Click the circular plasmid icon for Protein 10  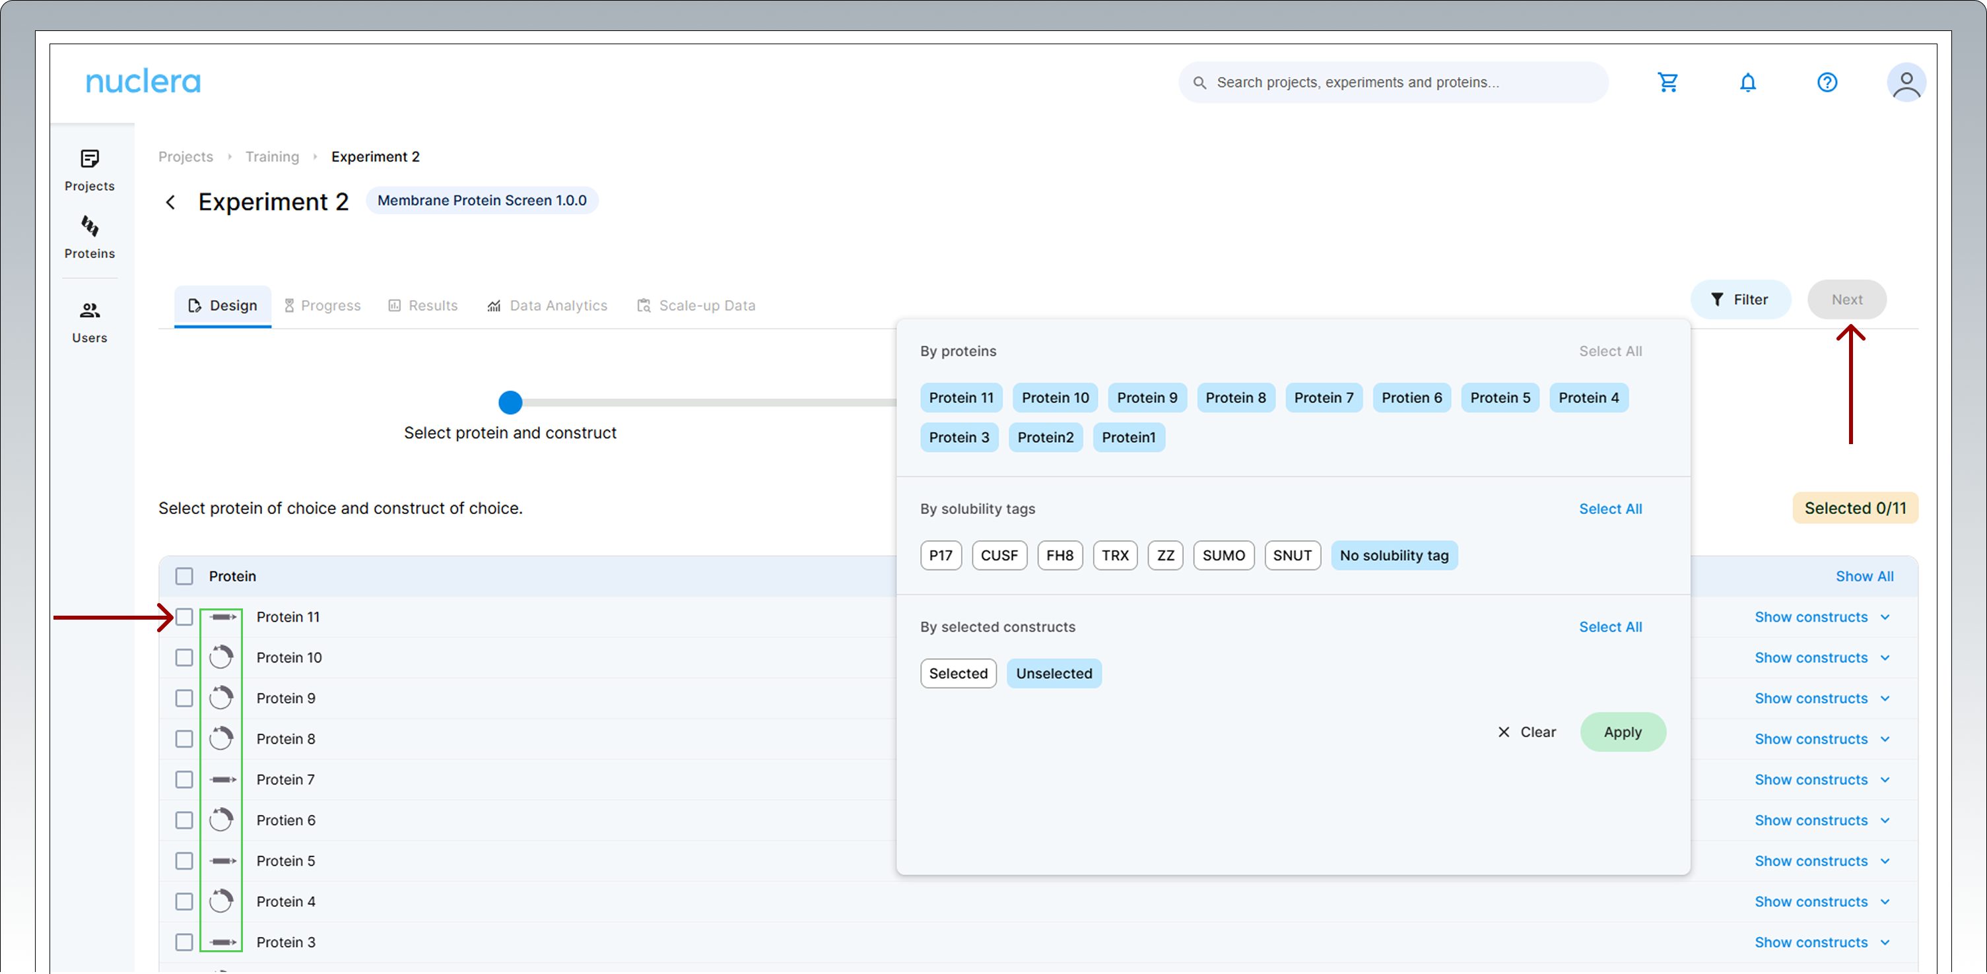click(x=221, y=657)
